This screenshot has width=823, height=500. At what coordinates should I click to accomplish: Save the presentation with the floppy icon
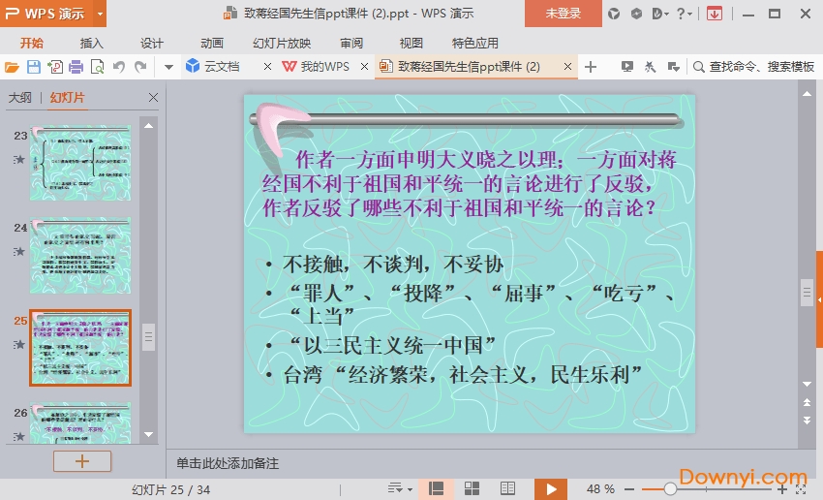pyautogui.click(x=34, y=67)
